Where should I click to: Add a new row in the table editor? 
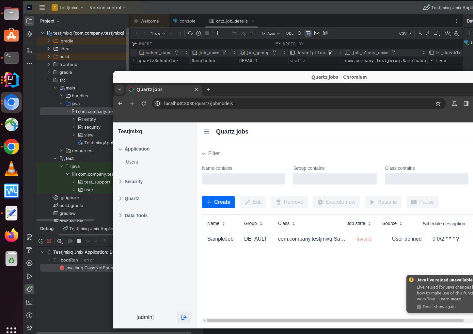[x=217, y=33]
